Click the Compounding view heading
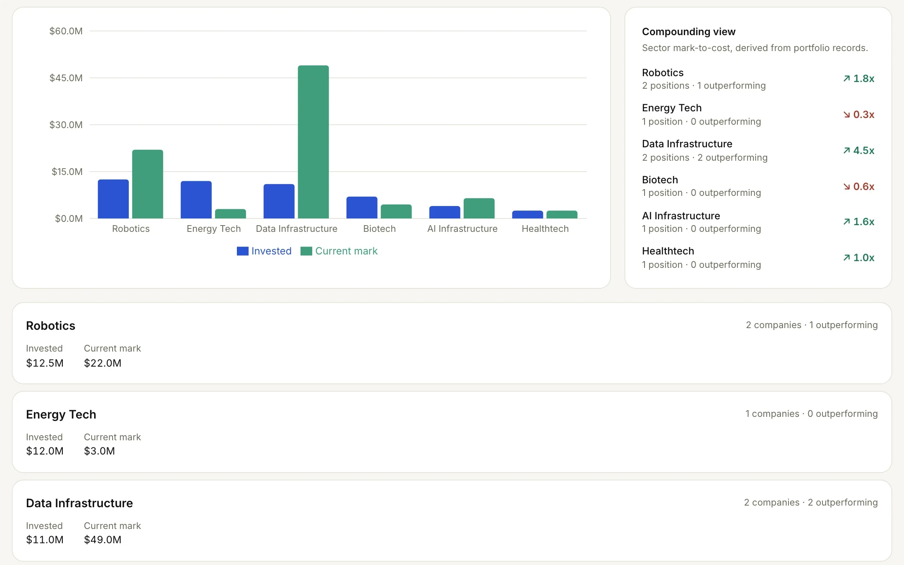The width and height of the screenshot is (904, 565). tap(689, 32)
